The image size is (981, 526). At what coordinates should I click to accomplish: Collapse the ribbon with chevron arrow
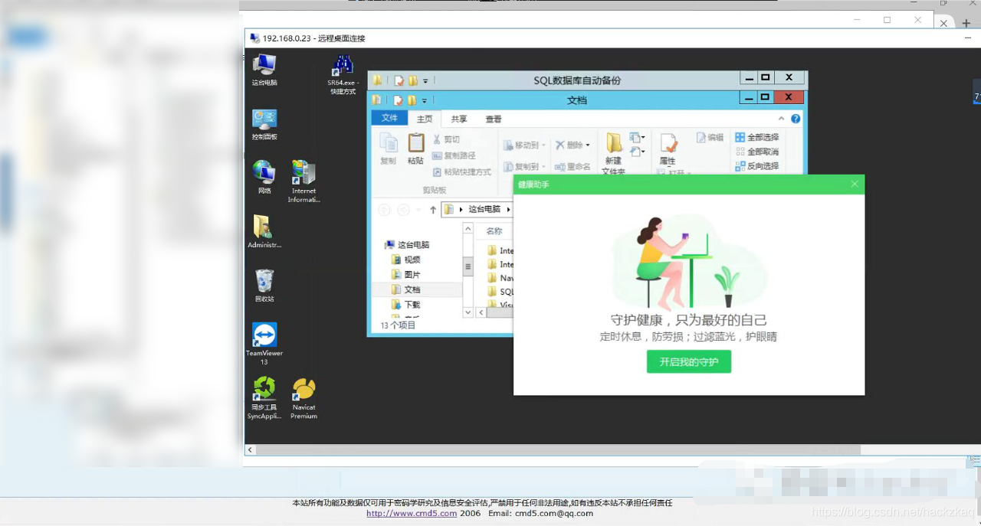(x=781, y=119)
